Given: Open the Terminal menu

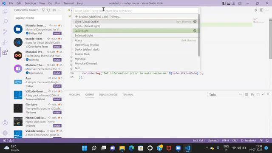Looking at the screenshot, I should (x=68, y=3).
